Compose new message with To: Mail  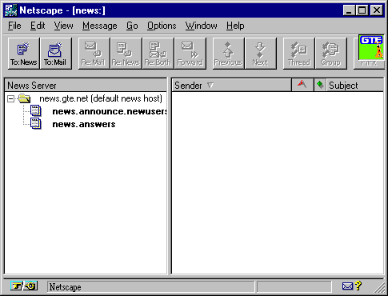coord(56,54)
